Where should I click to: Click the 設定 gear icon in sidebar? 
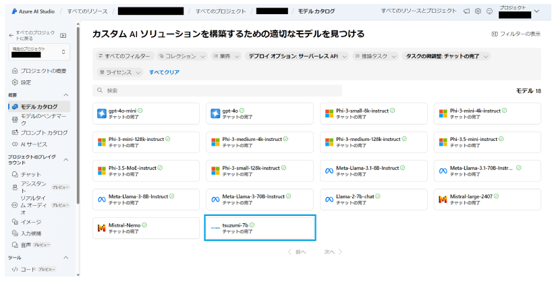(15, 82)
